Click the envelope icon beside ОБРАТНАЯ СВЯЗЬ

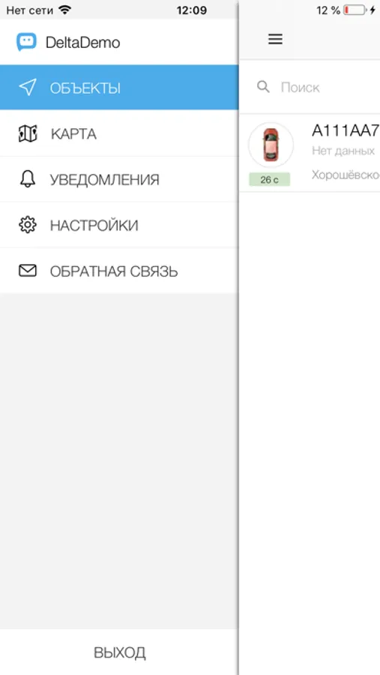coord(28,271)
